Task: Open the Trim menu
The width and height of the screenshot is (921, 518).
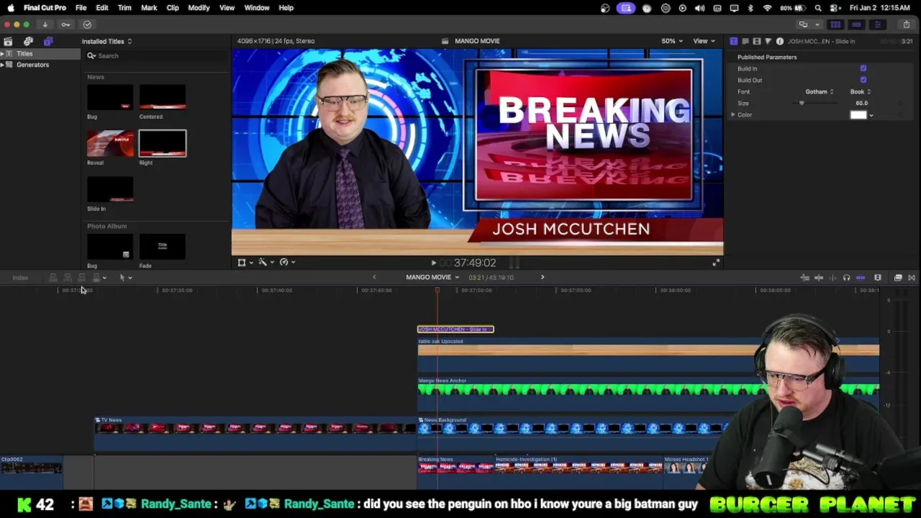Action: pos(124,7)
